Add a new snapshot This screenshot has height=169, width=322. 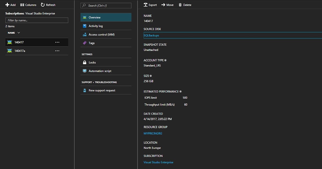[10, 5]
